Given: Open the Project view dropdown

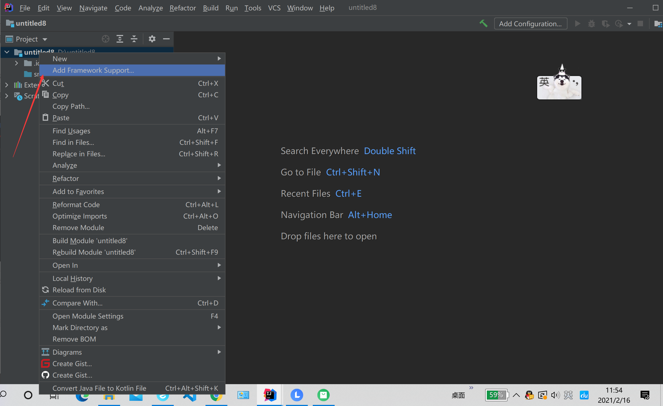Looking at the screenshot, I should point(45,39).
